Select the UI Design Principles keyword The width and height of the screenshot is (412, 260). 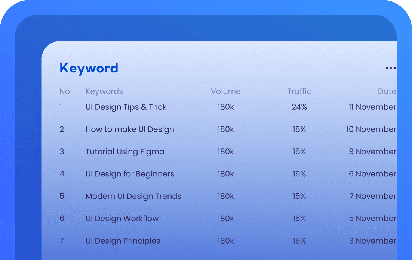(123, 241)
